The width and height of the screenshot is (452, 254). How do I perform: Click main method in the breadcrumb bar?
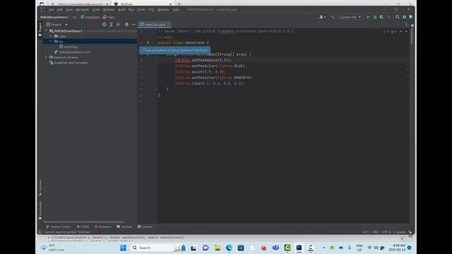tap(109, 17)
